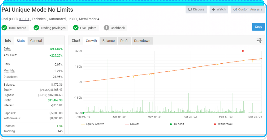
Task: Open Custom Analysis button
Action: (x=248, y=9)
